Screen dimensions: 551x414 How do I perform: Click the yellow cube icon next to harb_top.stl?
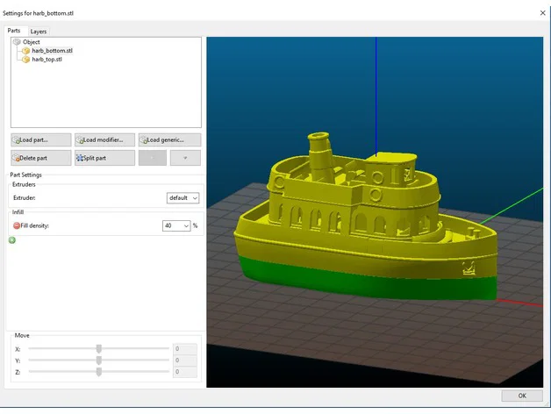click(x=26, y=60)
